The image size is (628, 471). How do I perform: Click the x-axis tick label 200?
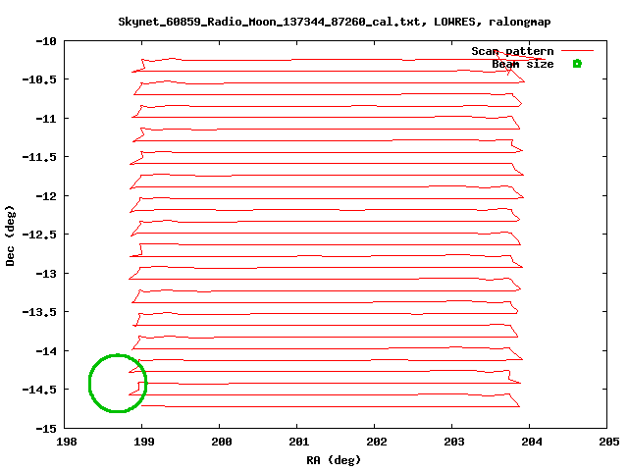click(222, 442)
